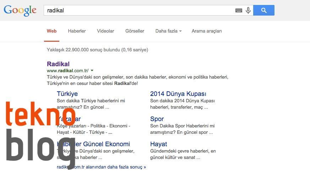The image size is (310, 171).
Task: Select the Web tab
Action: (x=51, y=31)
